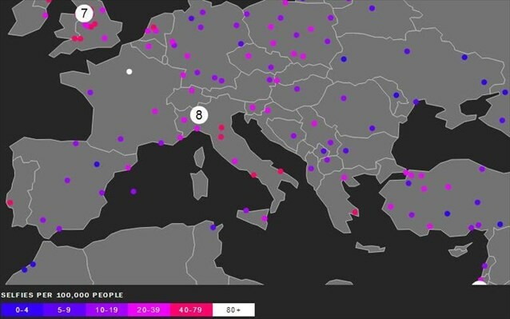The height and width of the screenshot is (319, 510).
Task: Click the small white dot in France
Action: coord(129,71)
